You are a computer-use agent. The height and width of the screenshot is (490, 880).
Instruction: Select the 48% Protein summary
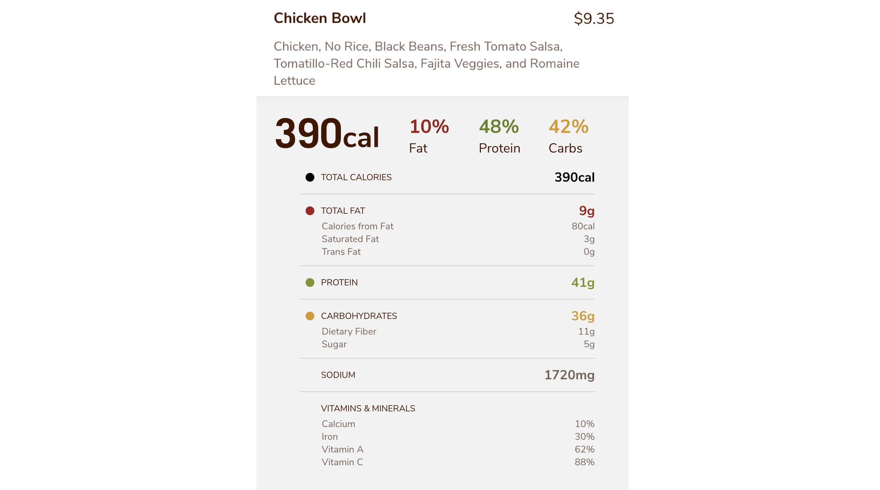pyautogui.click(x=499, y=136)
